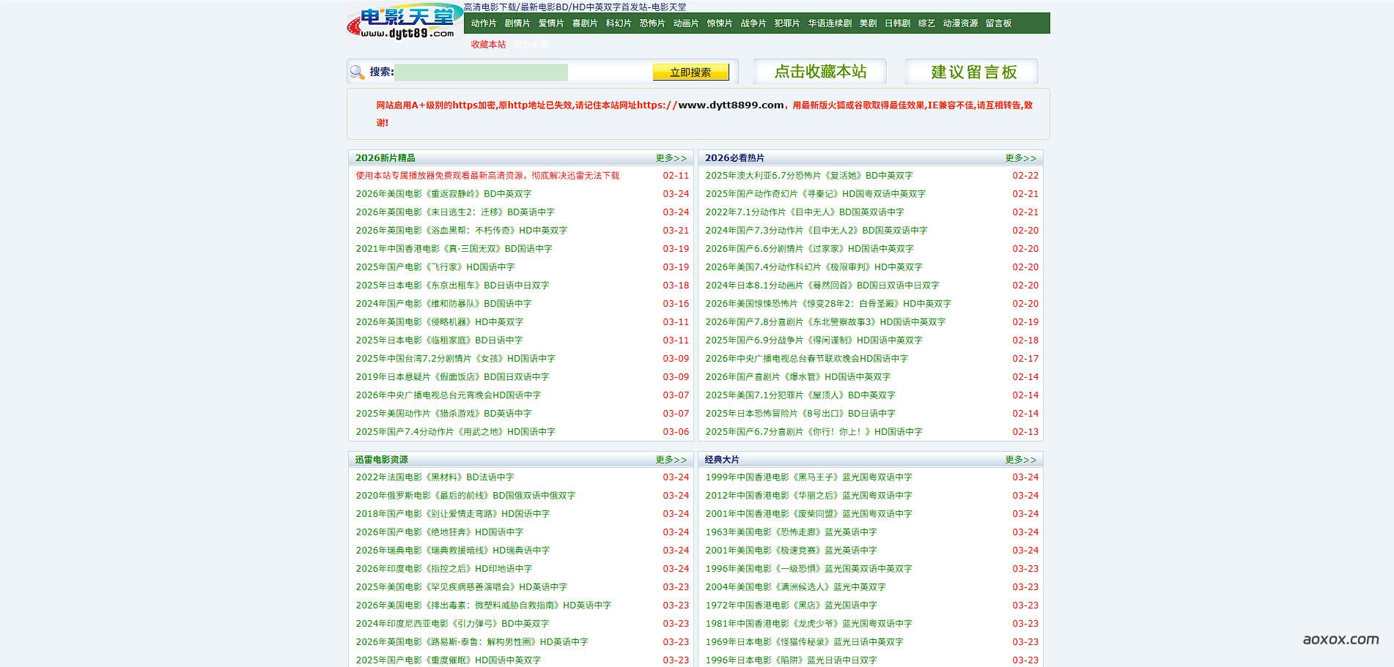Viewport: 1394px width, 667px height.
Task: Open the 动作片 category in navigation
Action: coord(483,23)
